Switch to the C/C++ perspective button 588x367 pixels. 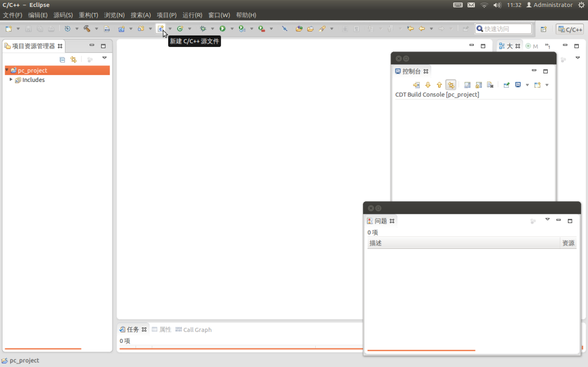[x=570, y=28]
